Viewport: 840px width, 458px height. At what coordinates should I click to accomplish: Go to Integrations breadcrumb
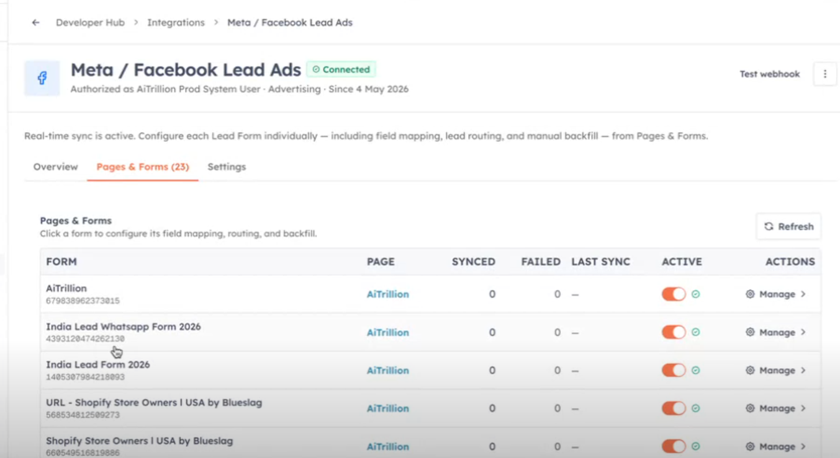(176, 22)
